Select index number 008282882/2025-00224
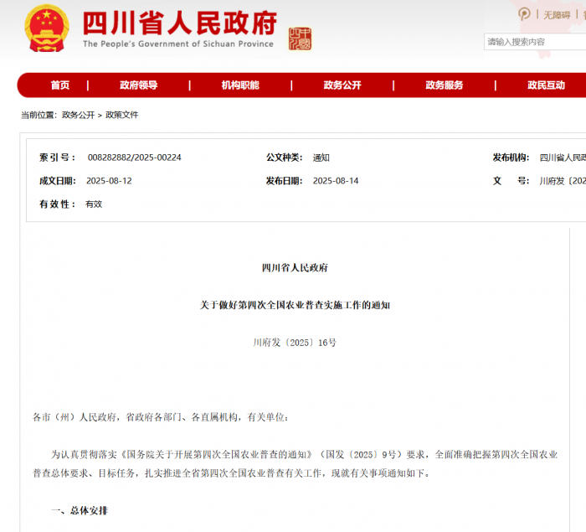 (134, 158)
